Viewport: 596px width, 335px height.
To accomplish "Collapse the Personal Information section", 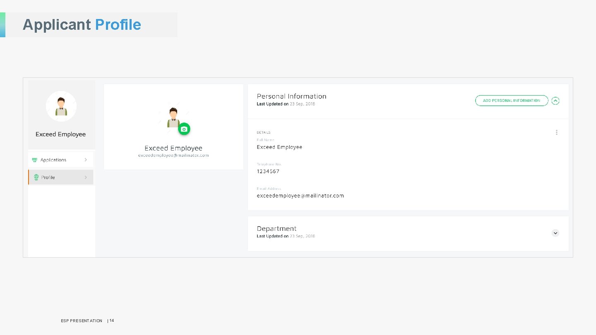I will (555, 100).
